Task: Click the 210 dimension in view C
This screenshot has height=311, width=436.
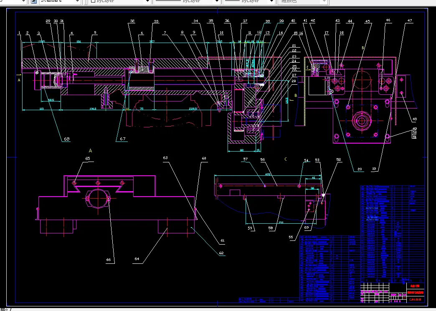Action: [281, 223]
